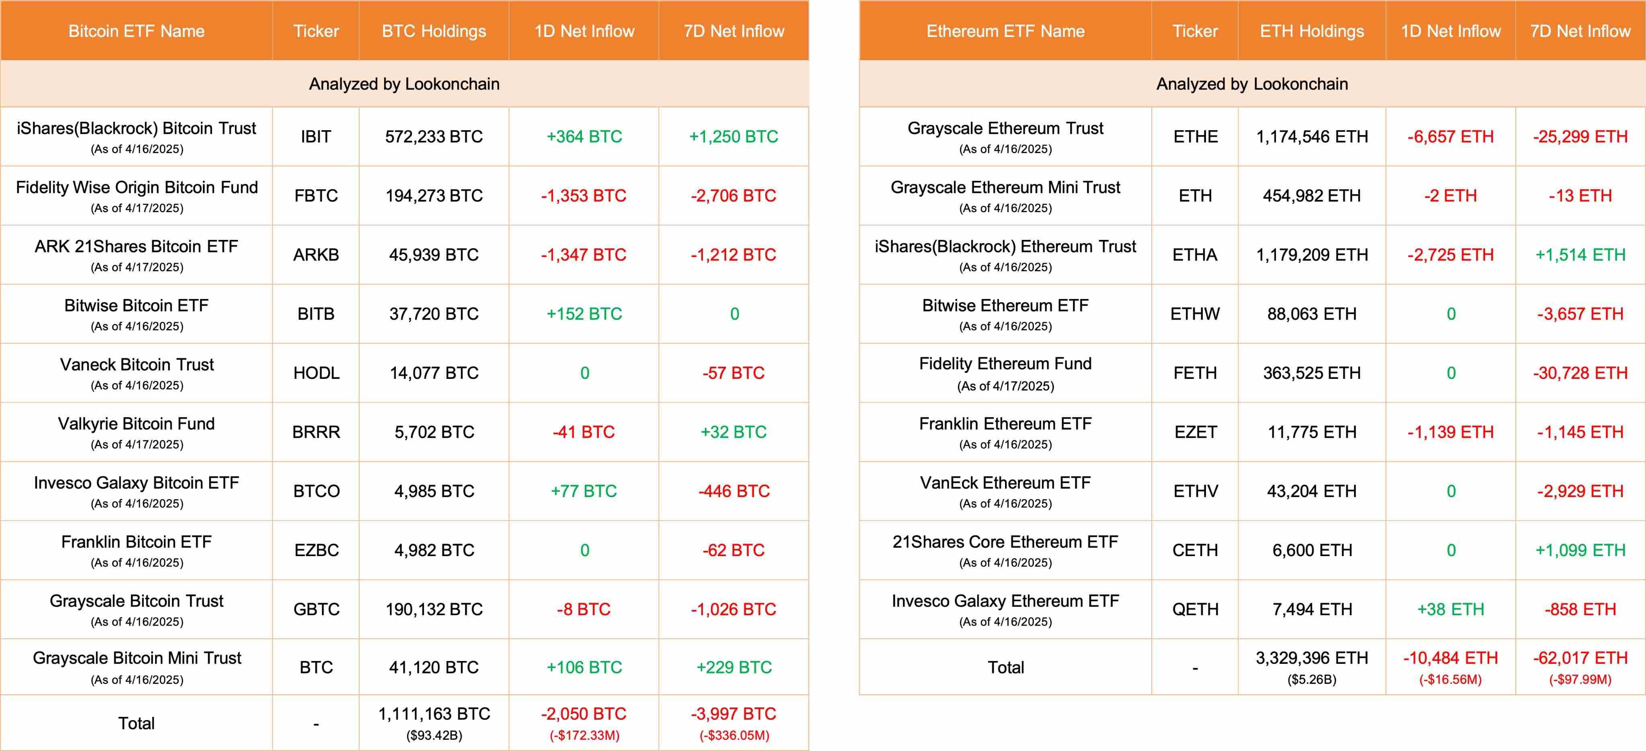This screenshot has height=751, width=1646.
Task: Click the 'ETH Holdings' column header
Action: pyautogui.click(x=1311, y=31)
